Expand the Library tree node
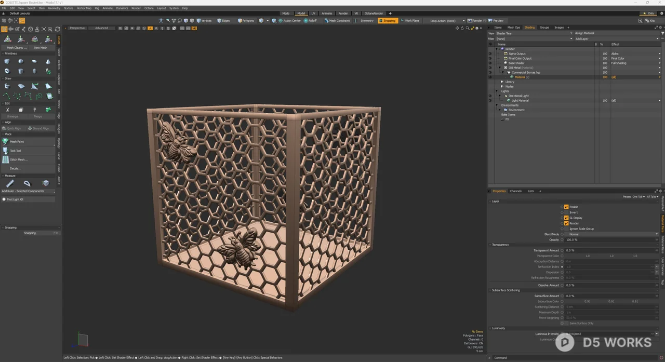Screen dimensions: 665x362 pos(502,82)
